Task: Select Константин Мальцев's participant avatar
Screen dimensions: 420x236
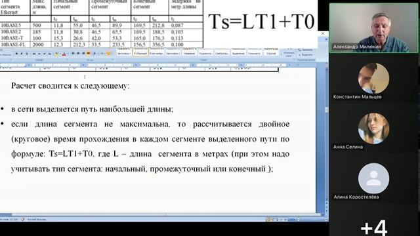Action: click(x=373, y=78)
